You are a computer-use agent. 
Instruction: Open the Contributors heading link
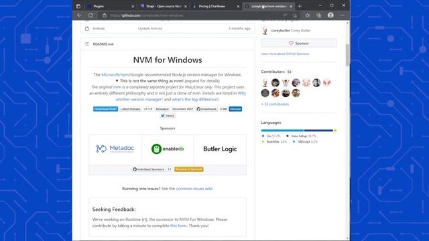[273, 72]
